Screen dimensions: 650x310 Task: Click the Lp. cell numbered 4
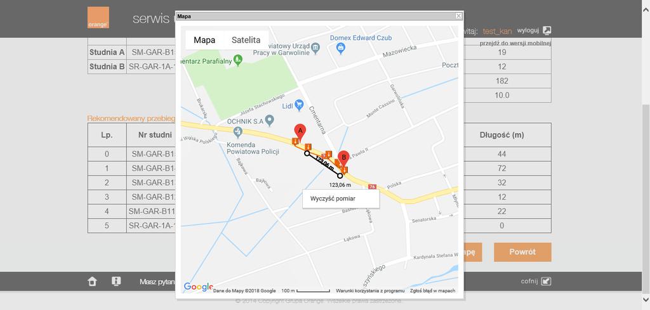tap(107, 211)
